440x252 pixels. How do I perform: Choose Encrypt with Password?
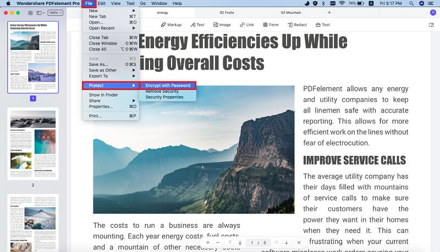[168, 86]
